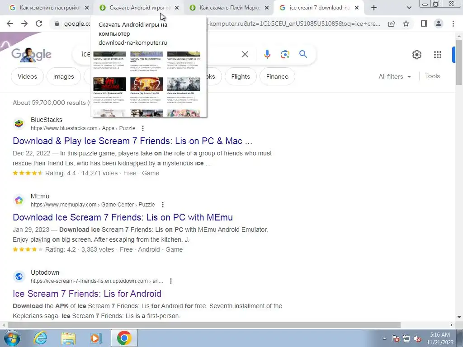Open a new tab with the plus button

(x=374, y=8)
